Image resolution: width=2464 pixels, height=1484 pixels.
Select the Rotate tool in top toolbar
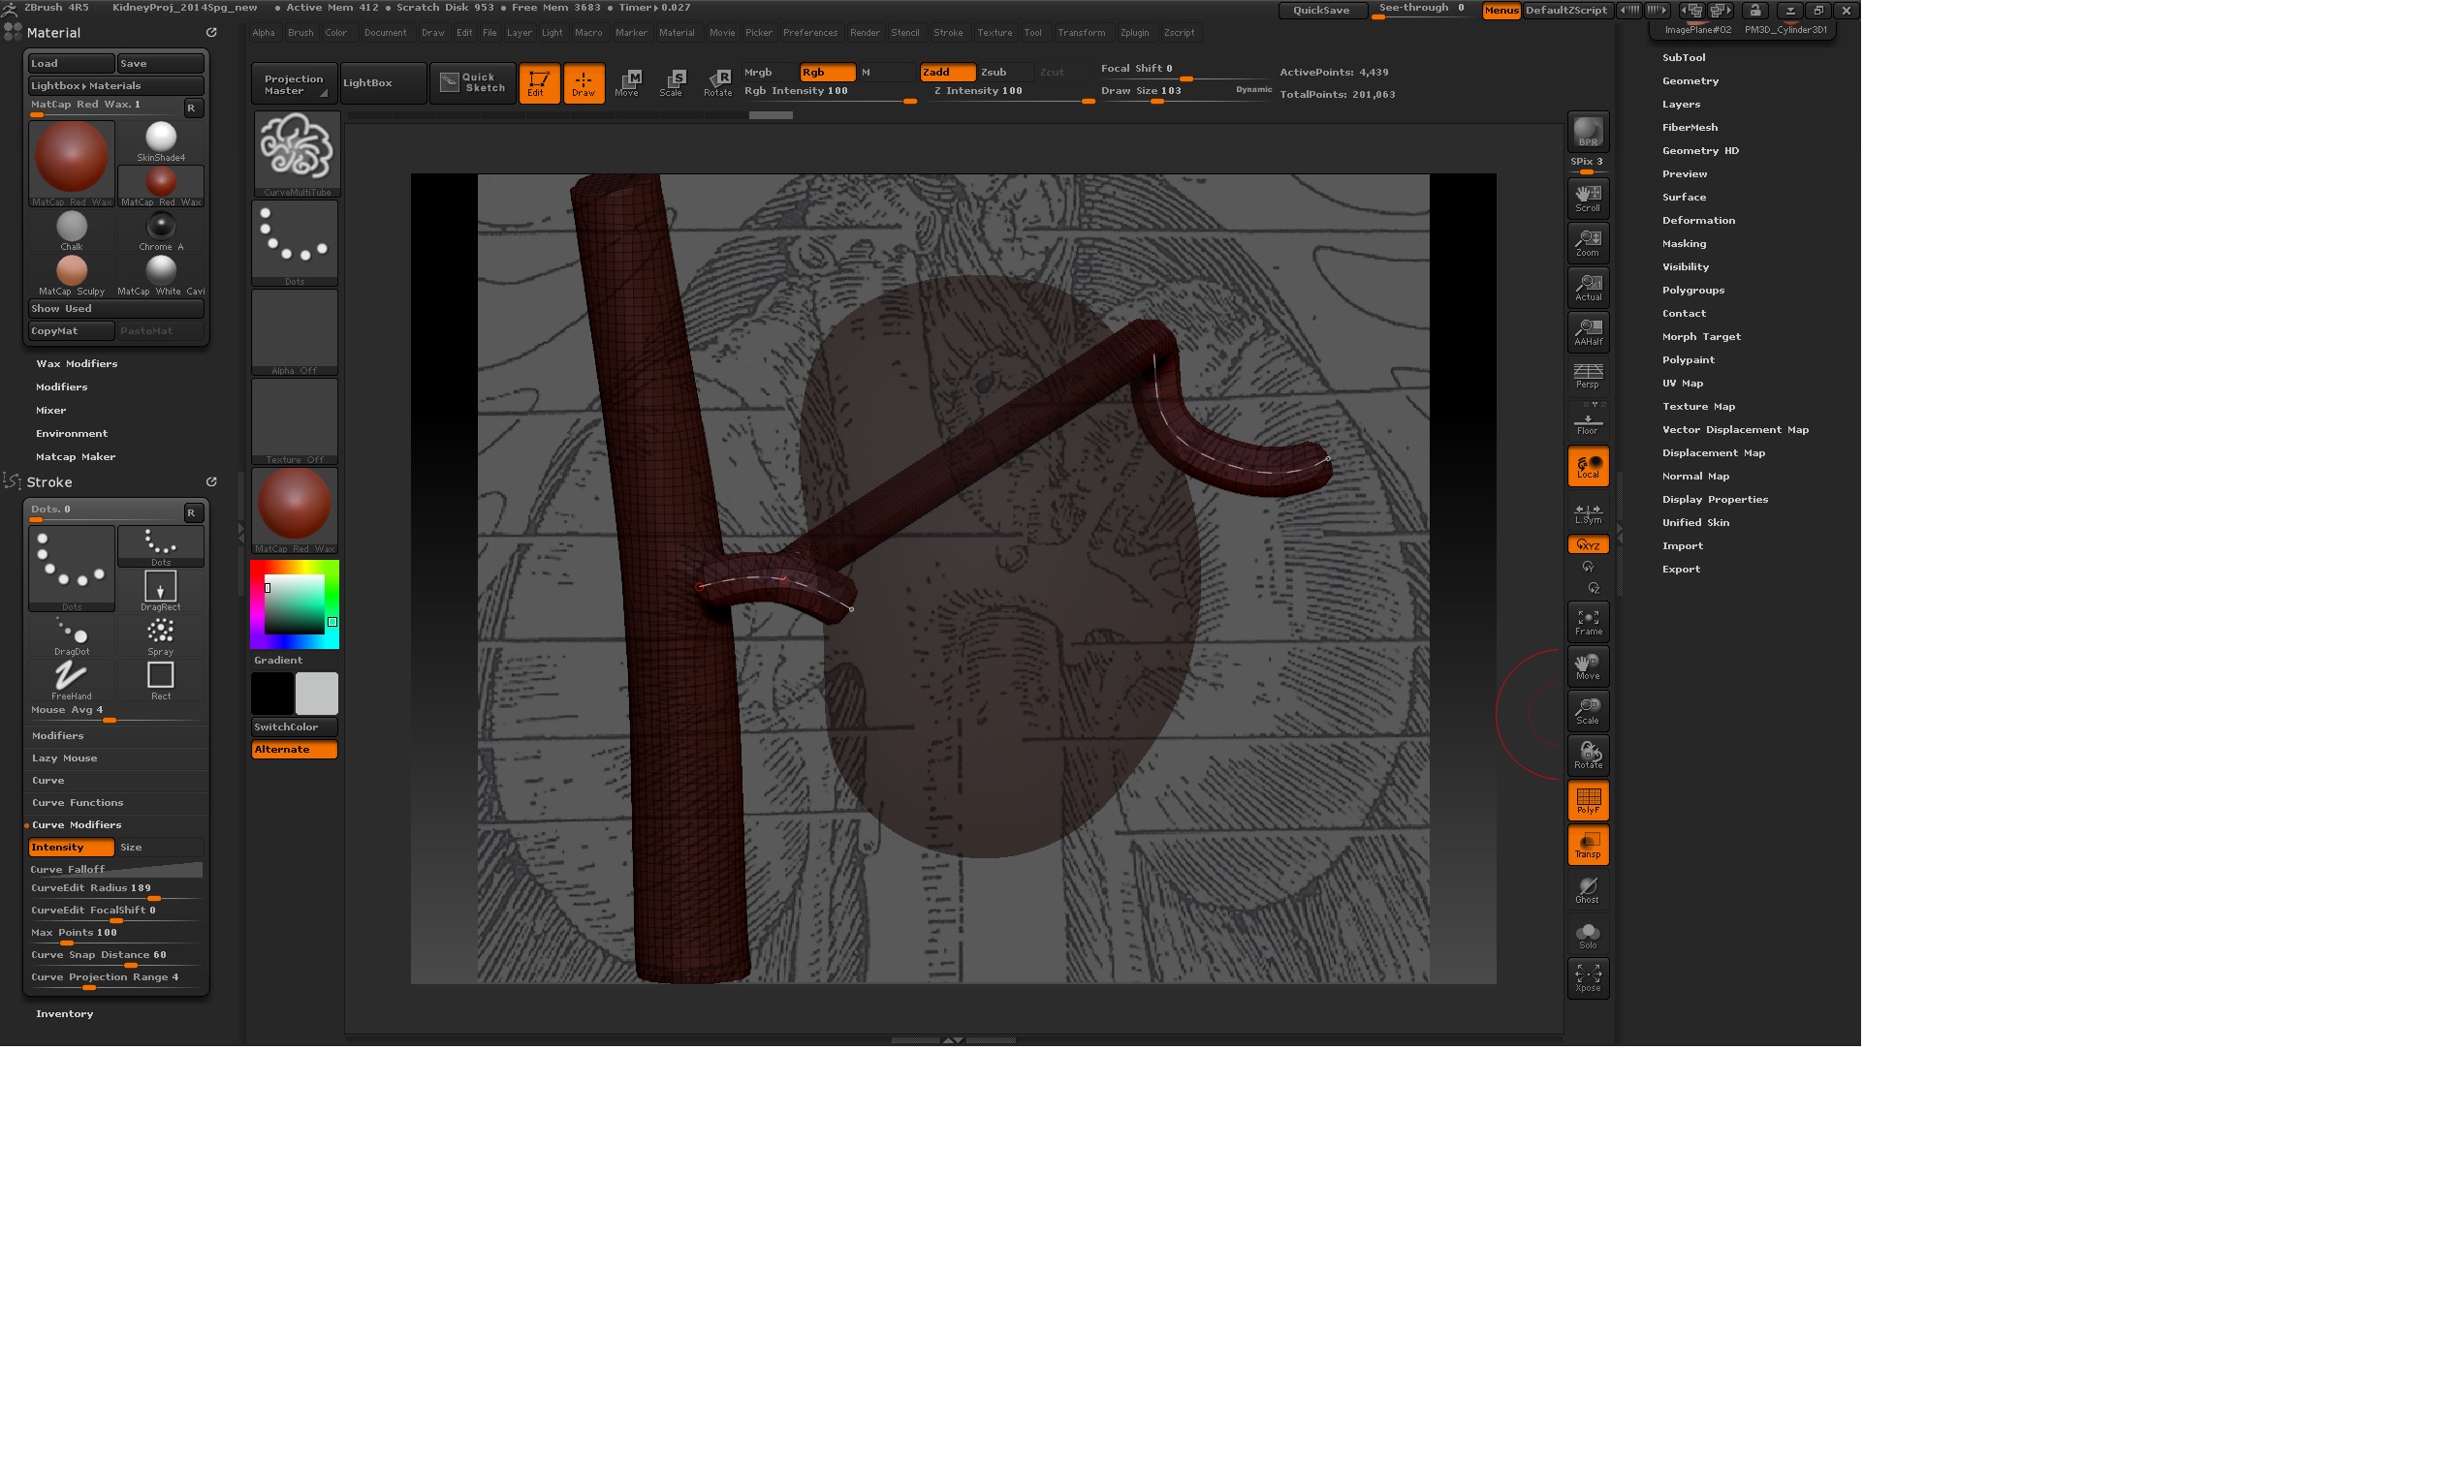tap(718, 82)
